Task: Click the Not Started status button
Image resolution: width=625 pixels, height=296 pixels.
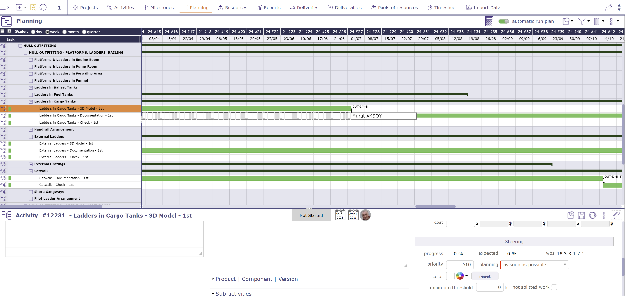Action: tap(311, 215)
